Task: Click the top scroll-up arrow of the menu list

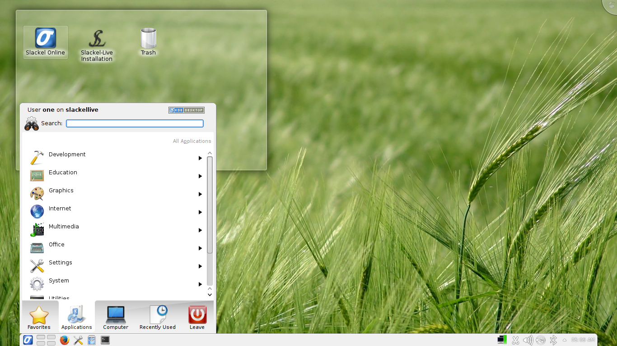Action: [210, 153]
